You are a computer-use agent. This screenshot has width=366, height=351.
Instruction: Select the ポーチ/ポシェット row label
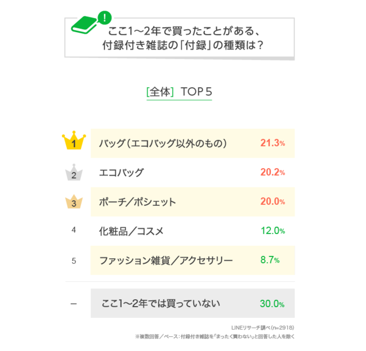tap(137, 202)
